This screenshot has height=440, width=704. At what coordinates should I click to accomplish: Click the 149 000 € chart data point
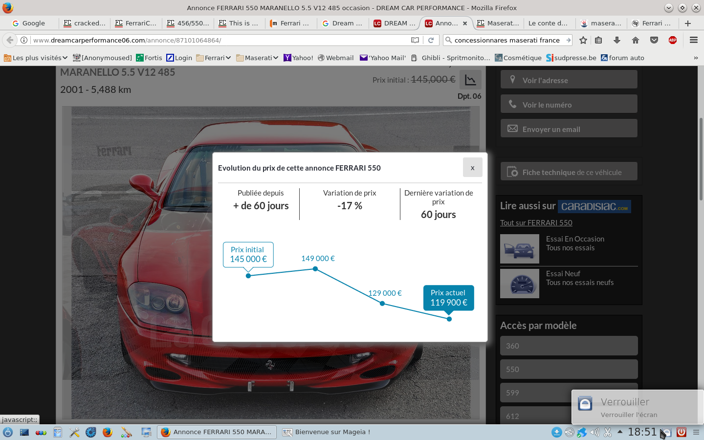pyautogui.click(x=315, y=268)
